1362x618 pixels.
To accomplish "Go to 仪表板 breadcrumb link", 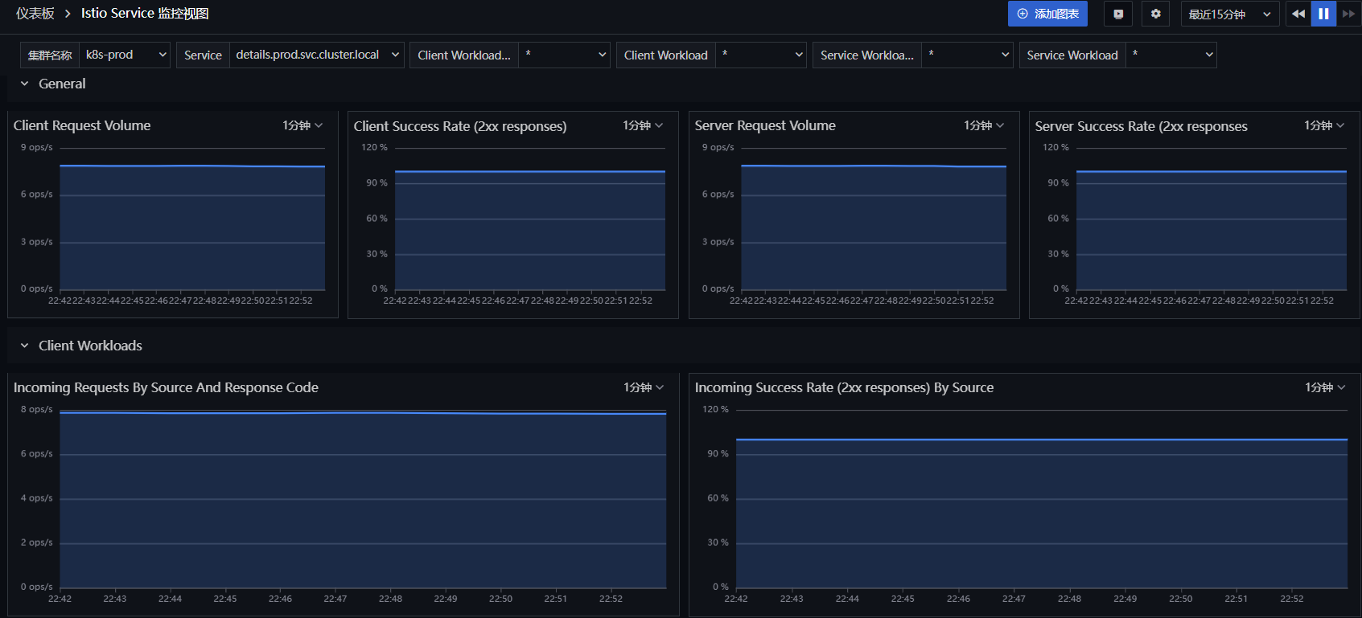I will click(x=35, y=14).
